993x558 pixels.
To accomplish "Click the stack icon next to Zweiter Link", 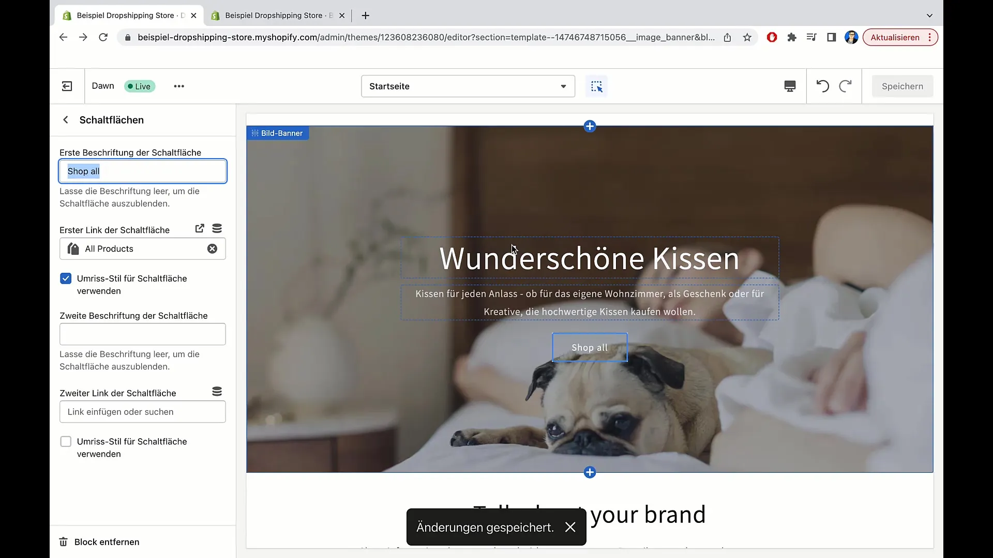I will (x=217, y=391).
